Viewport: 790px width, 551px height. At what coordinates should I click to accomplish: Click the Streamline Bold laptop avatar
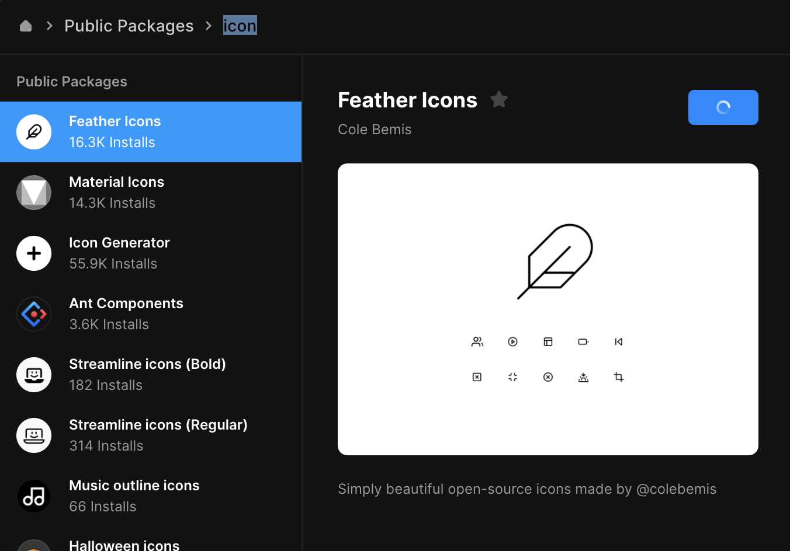(34, 375)
